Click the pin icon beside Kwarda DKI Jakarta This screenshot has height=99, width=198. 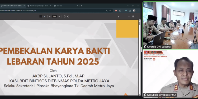coord(145,47)
